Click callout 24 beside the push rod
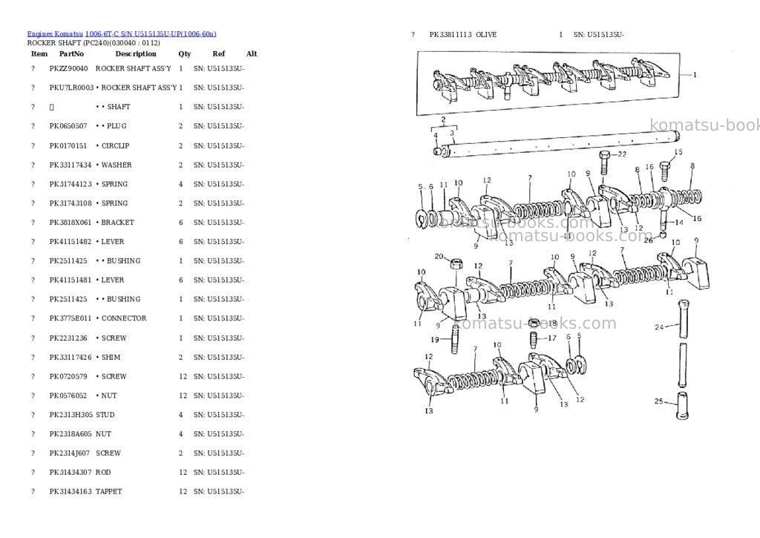This screenshot has width=760, height=538. point(659,327)
